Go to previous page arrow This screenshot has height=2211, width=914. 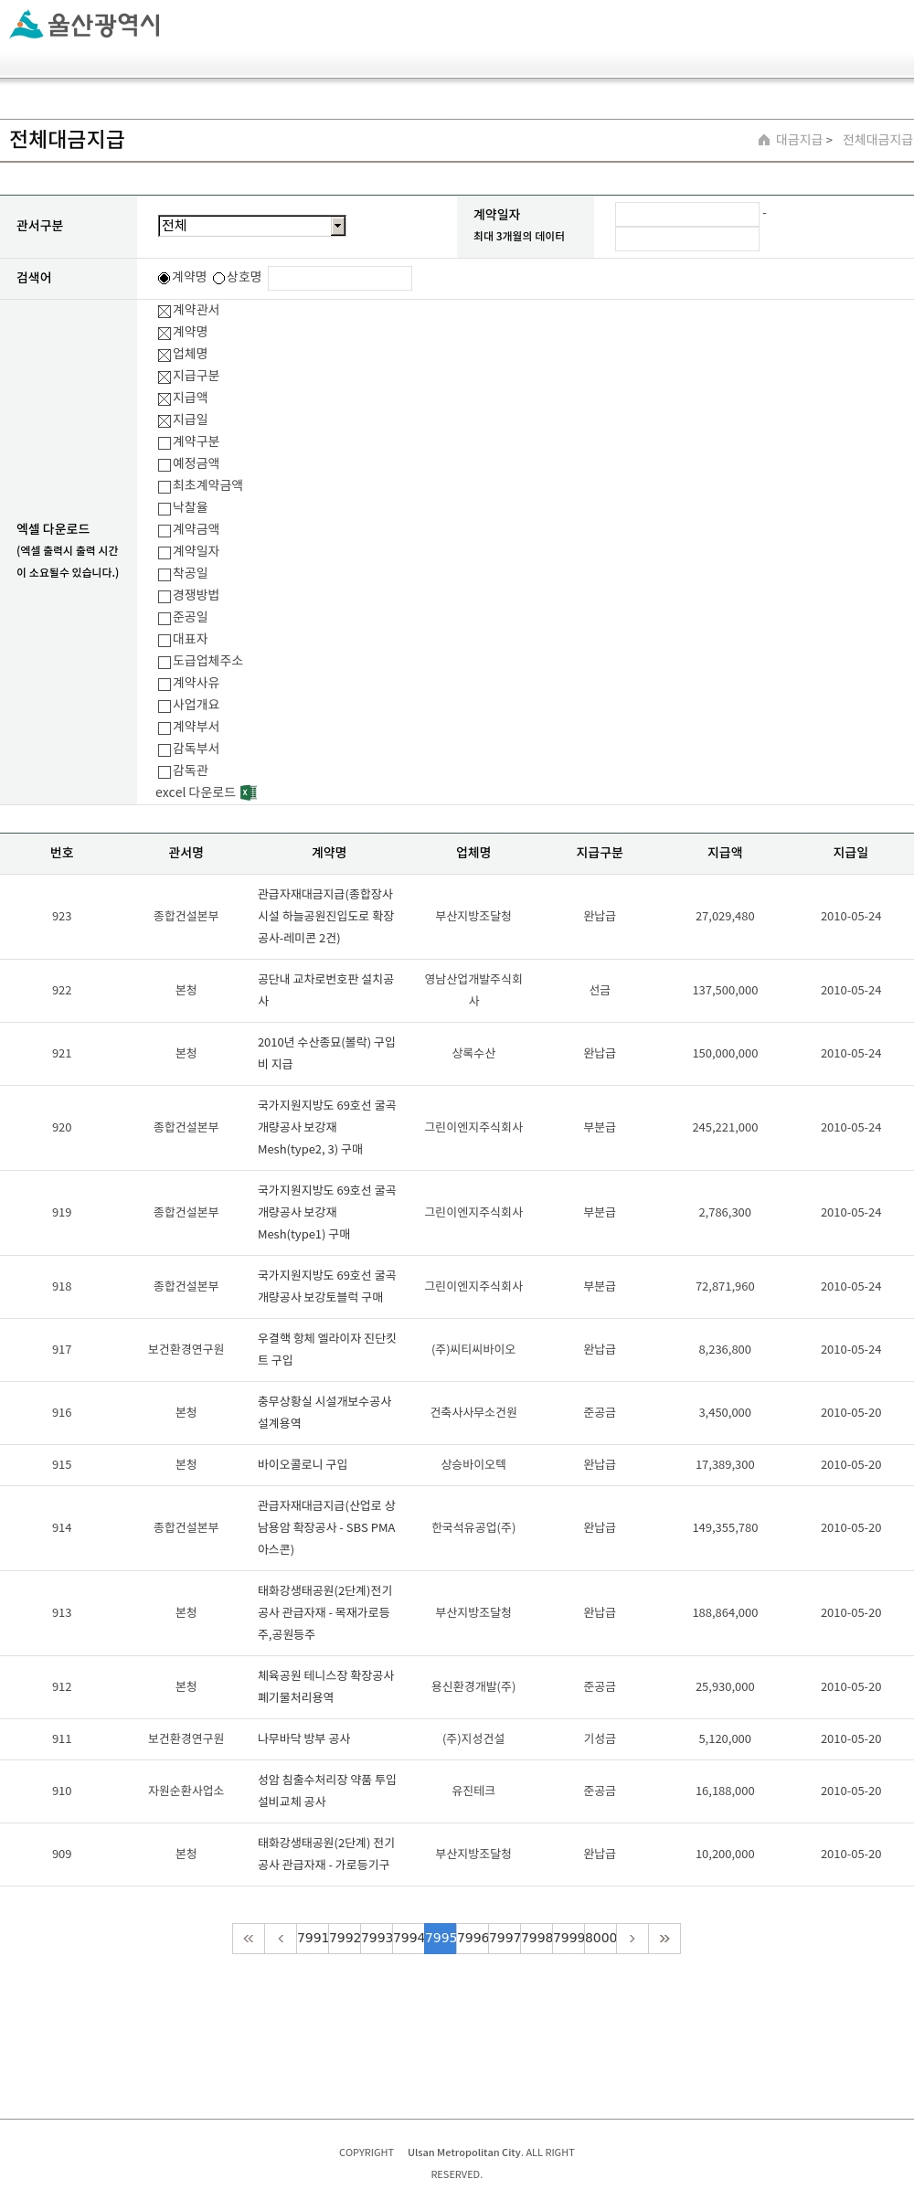[x=281, y=1938]
